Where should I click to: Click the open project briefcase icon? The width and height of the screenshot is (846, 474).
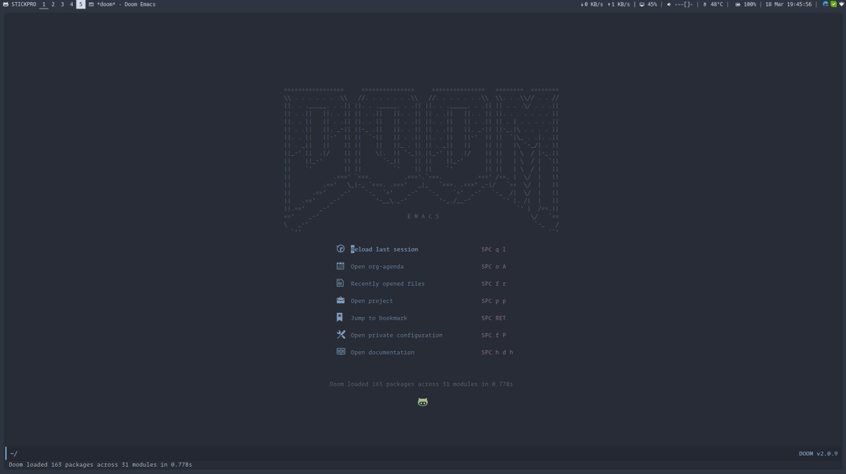[340, 300]
